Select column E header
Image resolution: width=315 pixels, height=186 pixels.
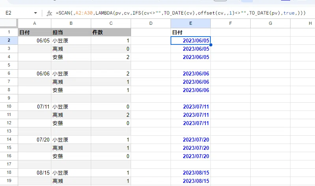(191, 24)
